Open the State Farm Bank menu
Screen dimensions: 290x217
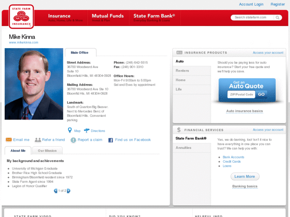(x=154, y=18)
